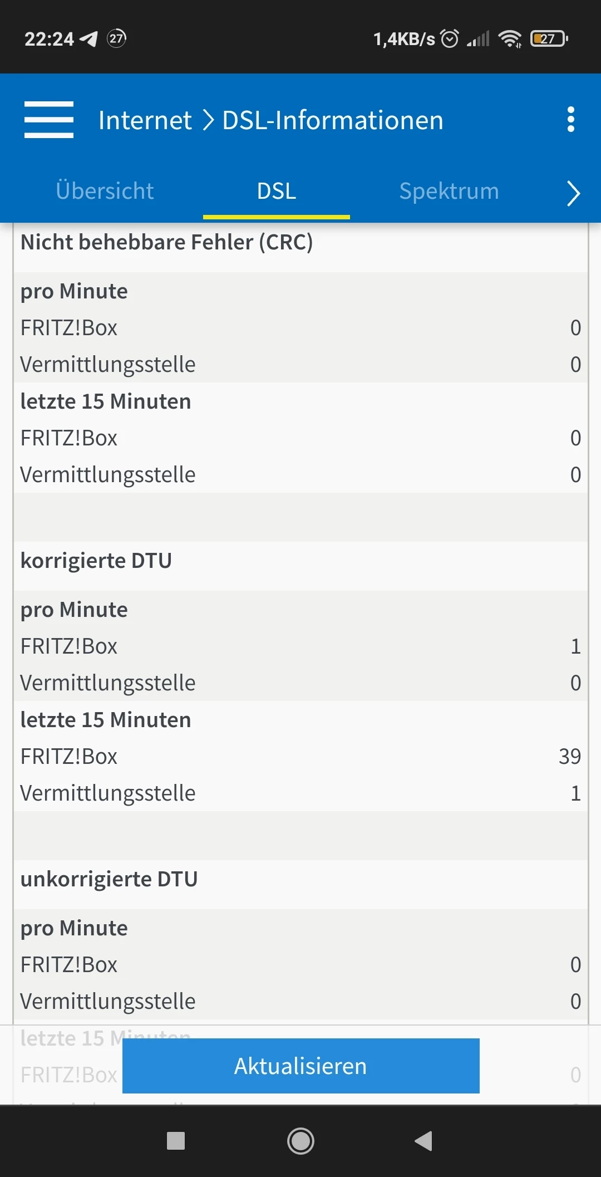This screenshot has height=1177, width=601.
Task: Tap the value 39 for corrected DTU
Action: point(569,756)
